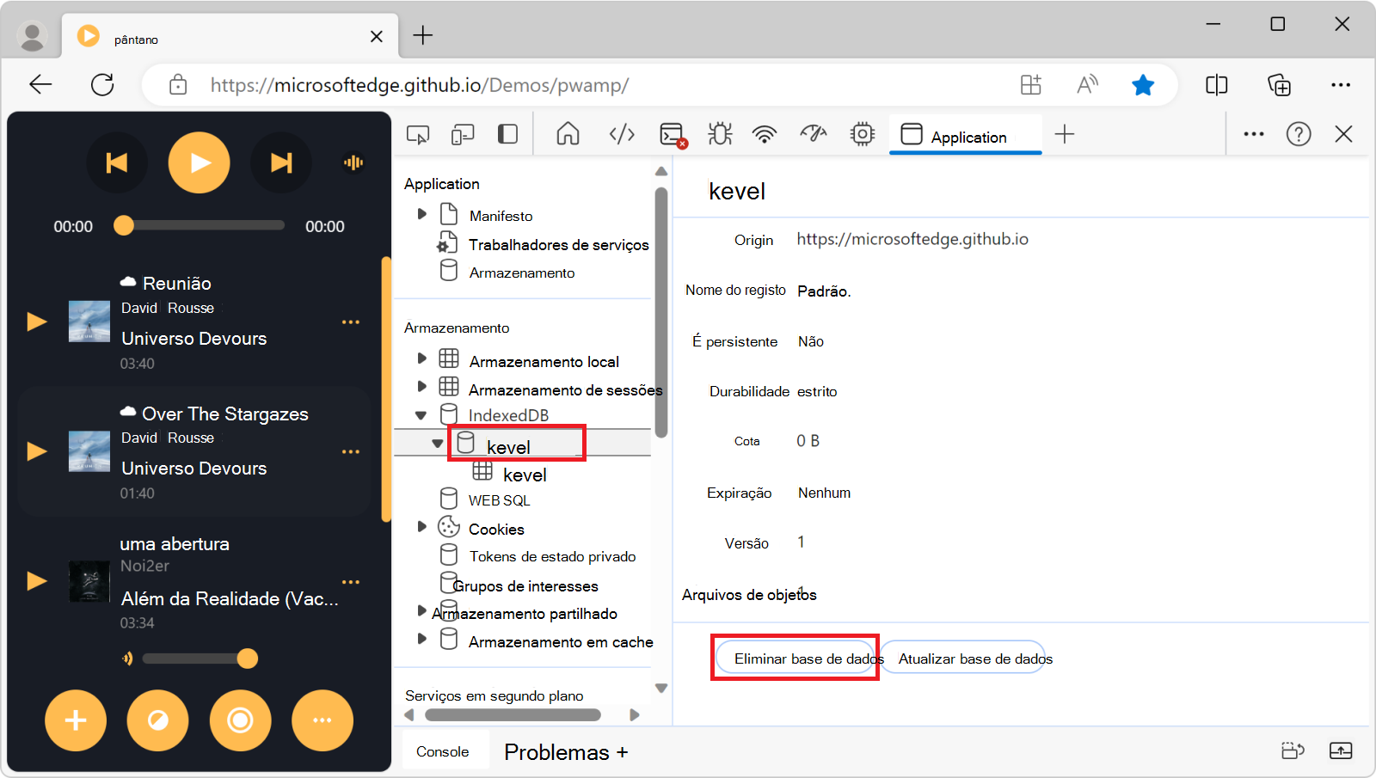Image resolution: width=1376 pixels, height=778 pixels.
Task: Toggle the DevTools dock panel icon
Action: (x=507, y=134)
